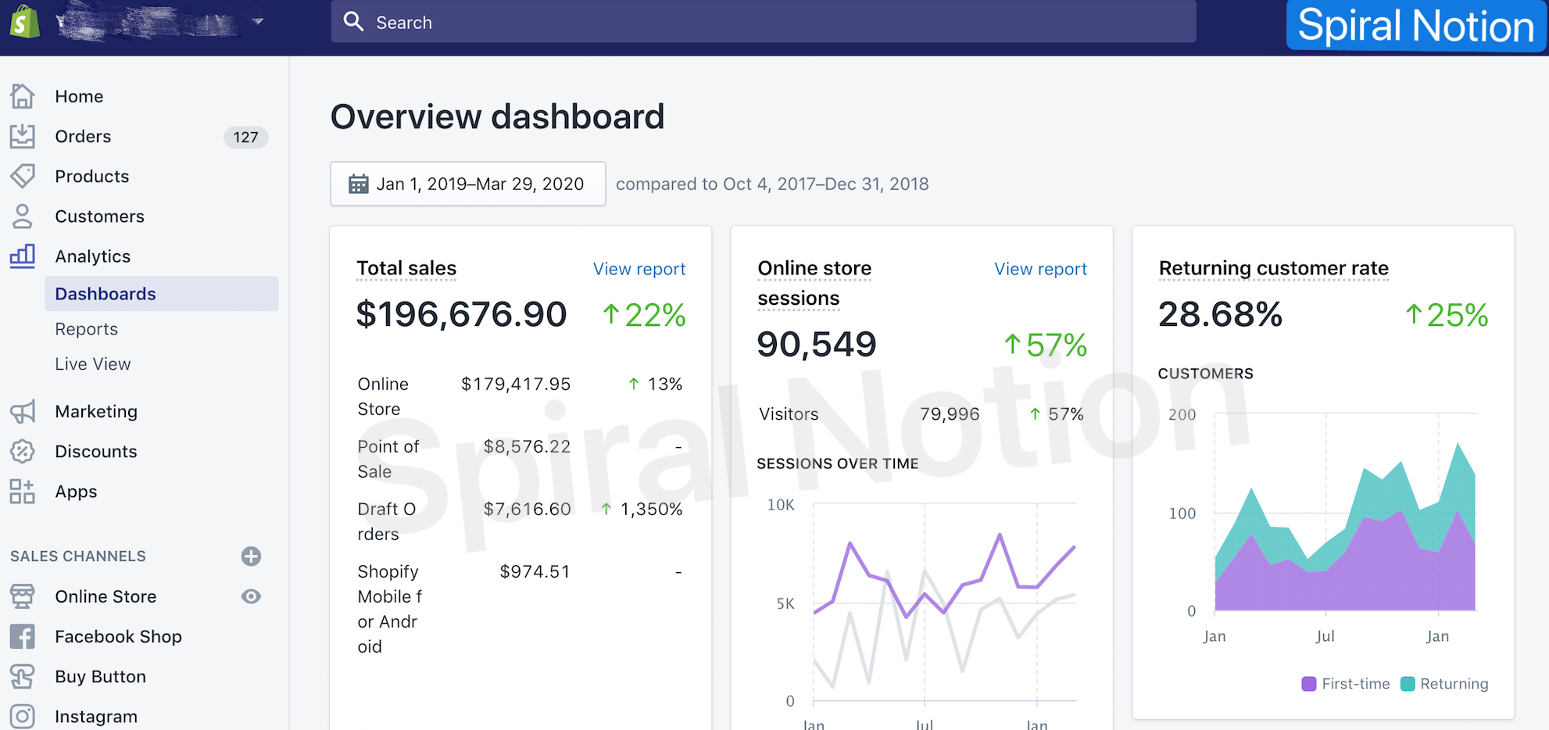Image resolution: width=1549 pixels, height=730 pixels.
Task: Click the Instagram camera icon
Action: (x=23, y=717)
